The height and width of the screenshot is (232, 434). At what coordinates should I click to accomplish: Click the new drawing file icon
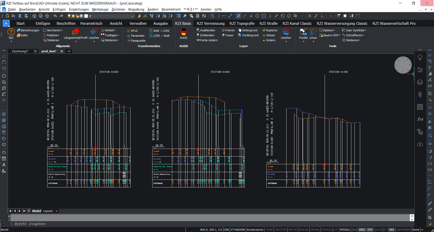click(7, 16)
